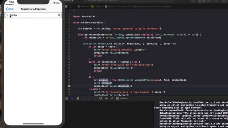Select the Pokedex process in debug bar
228x128 pixels.
pos(122,98)
